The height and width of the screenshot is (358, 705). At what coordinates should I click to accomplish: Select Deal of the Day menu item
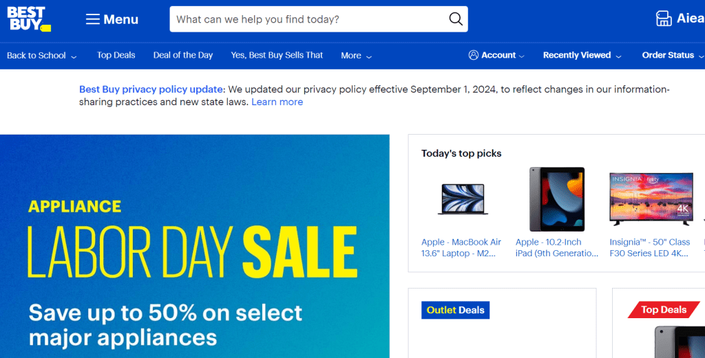pos(182,55)
